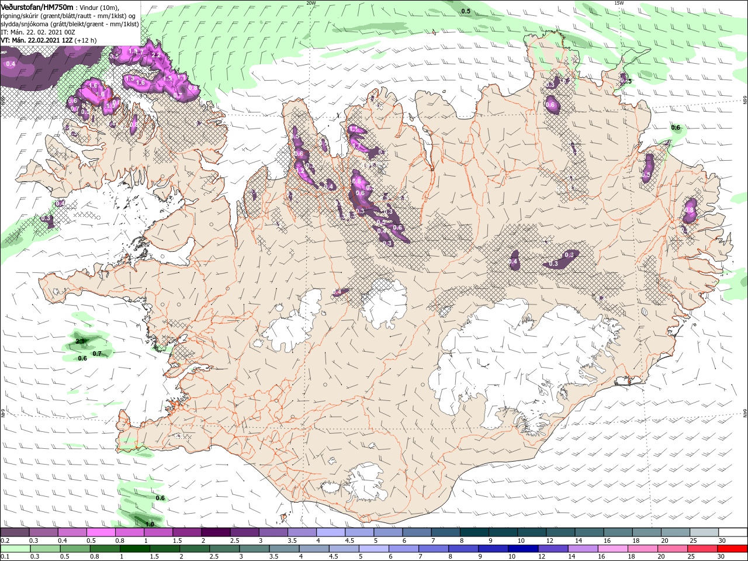Click the 20W longitude label
Image resolution: width=748 pixels, height=561 pixels.
pos(311,3)
